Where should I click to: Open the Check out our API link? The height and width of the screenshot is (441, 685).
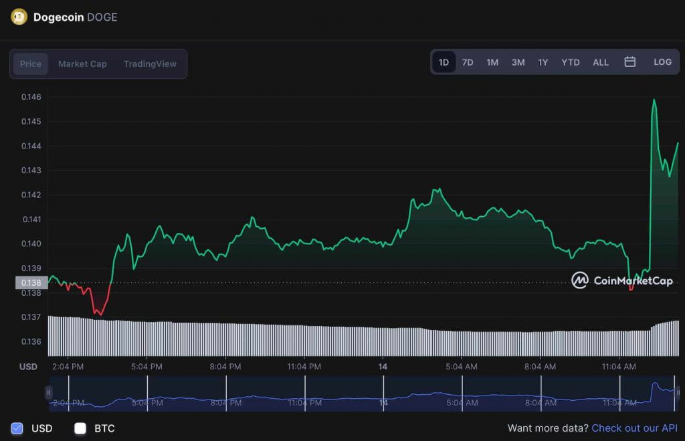tap(634, 428)
